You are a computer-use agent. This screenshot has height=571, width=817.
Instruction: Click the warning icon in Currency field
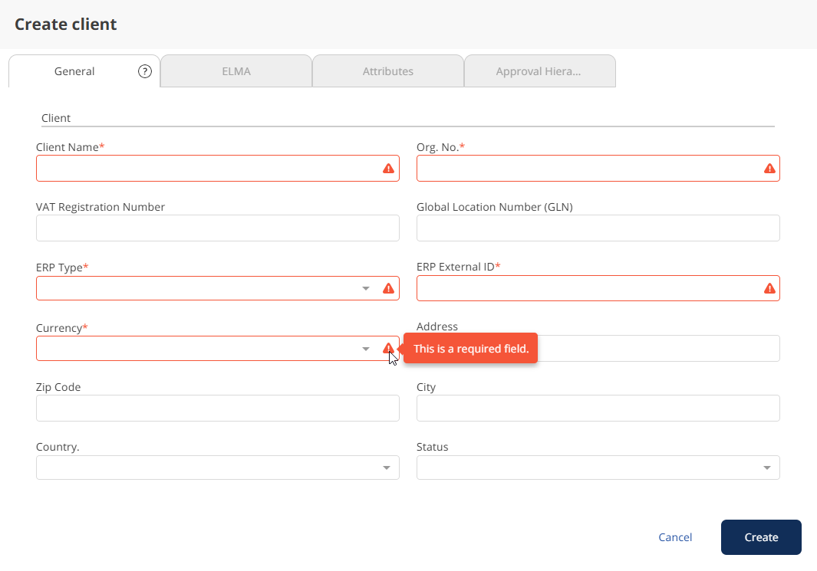click(388, 348)
